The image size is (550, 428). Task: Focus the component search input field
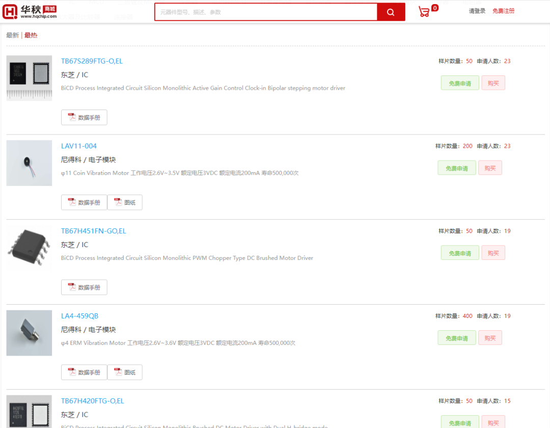coord(266,12)
